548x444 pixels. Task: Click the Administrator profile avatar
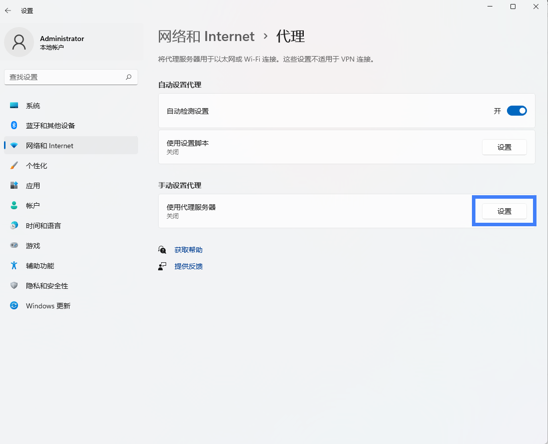19,42
